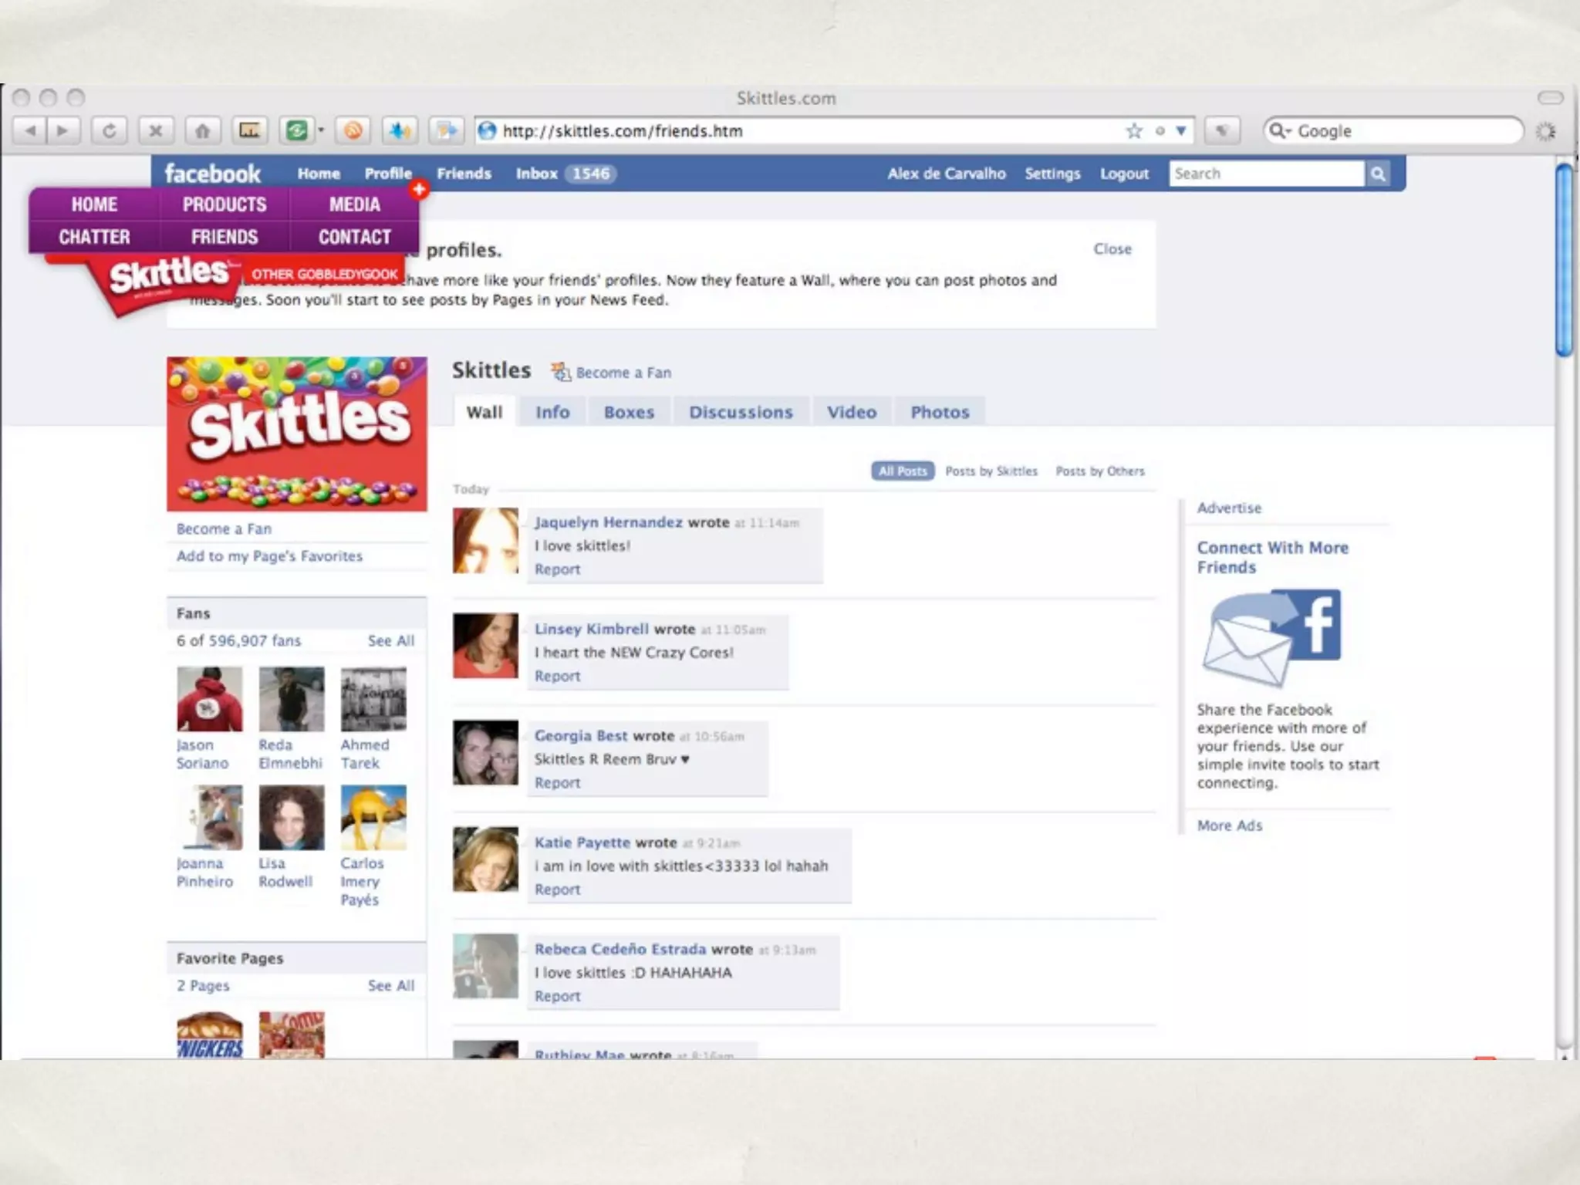Open the Google search engine dropdown magnifier

1280,130
